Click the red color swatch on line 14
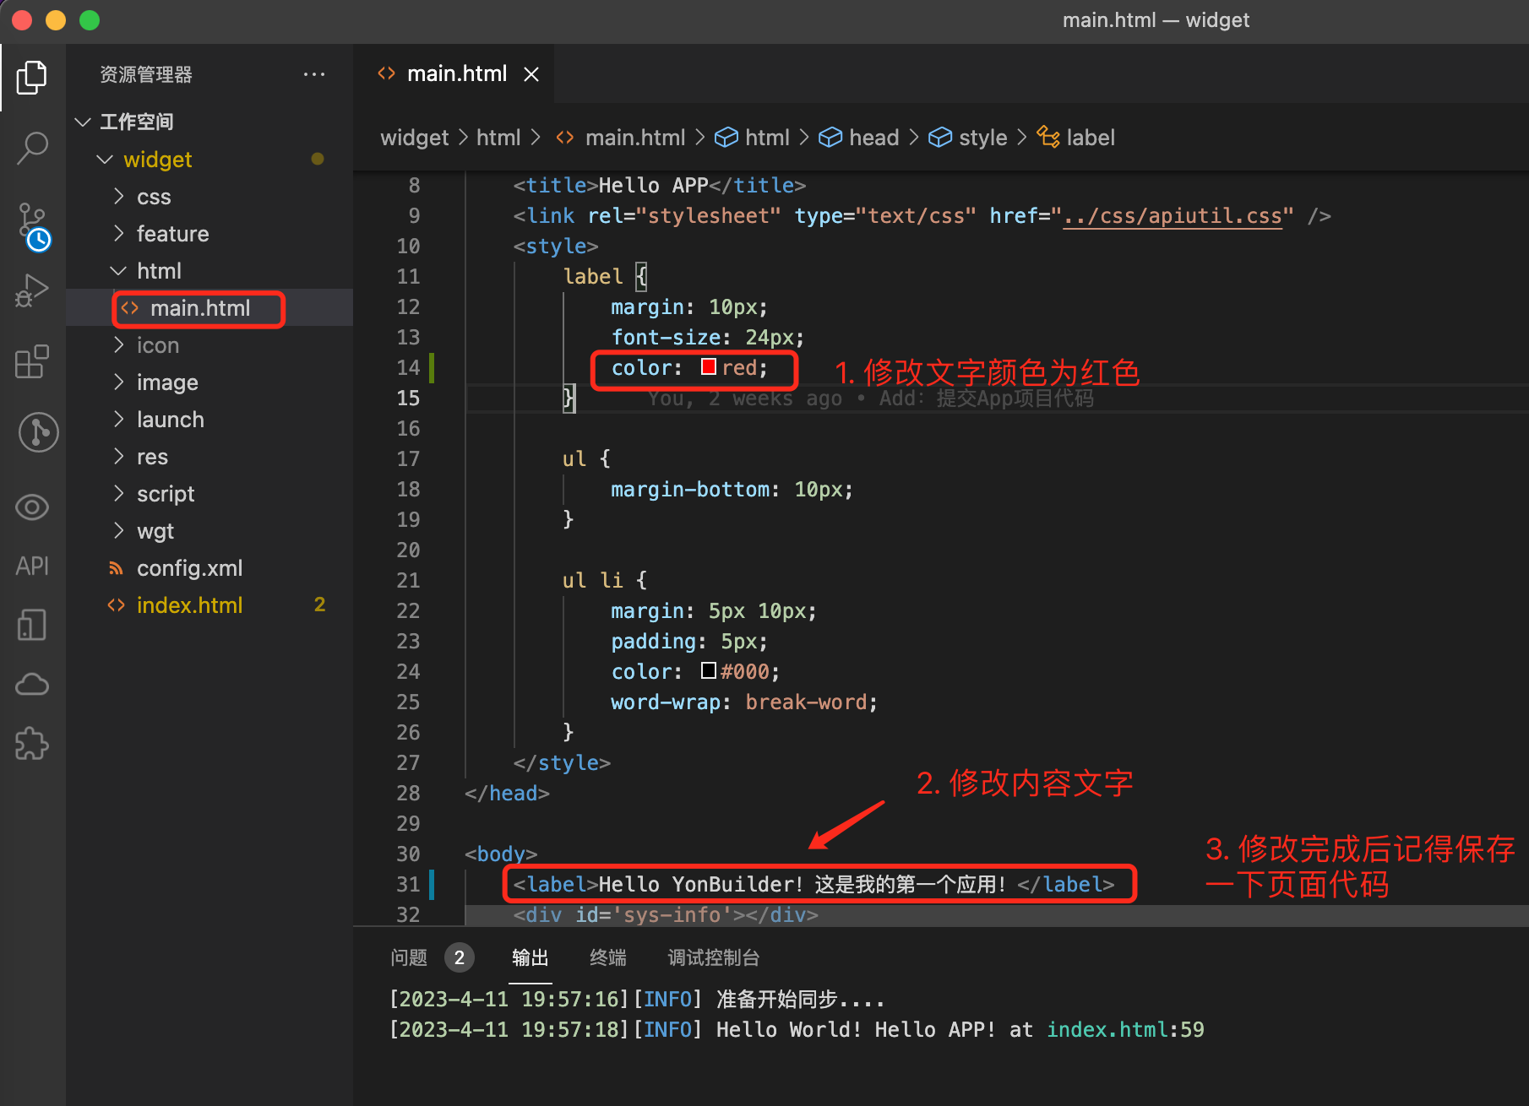 [x=709, y=367]
